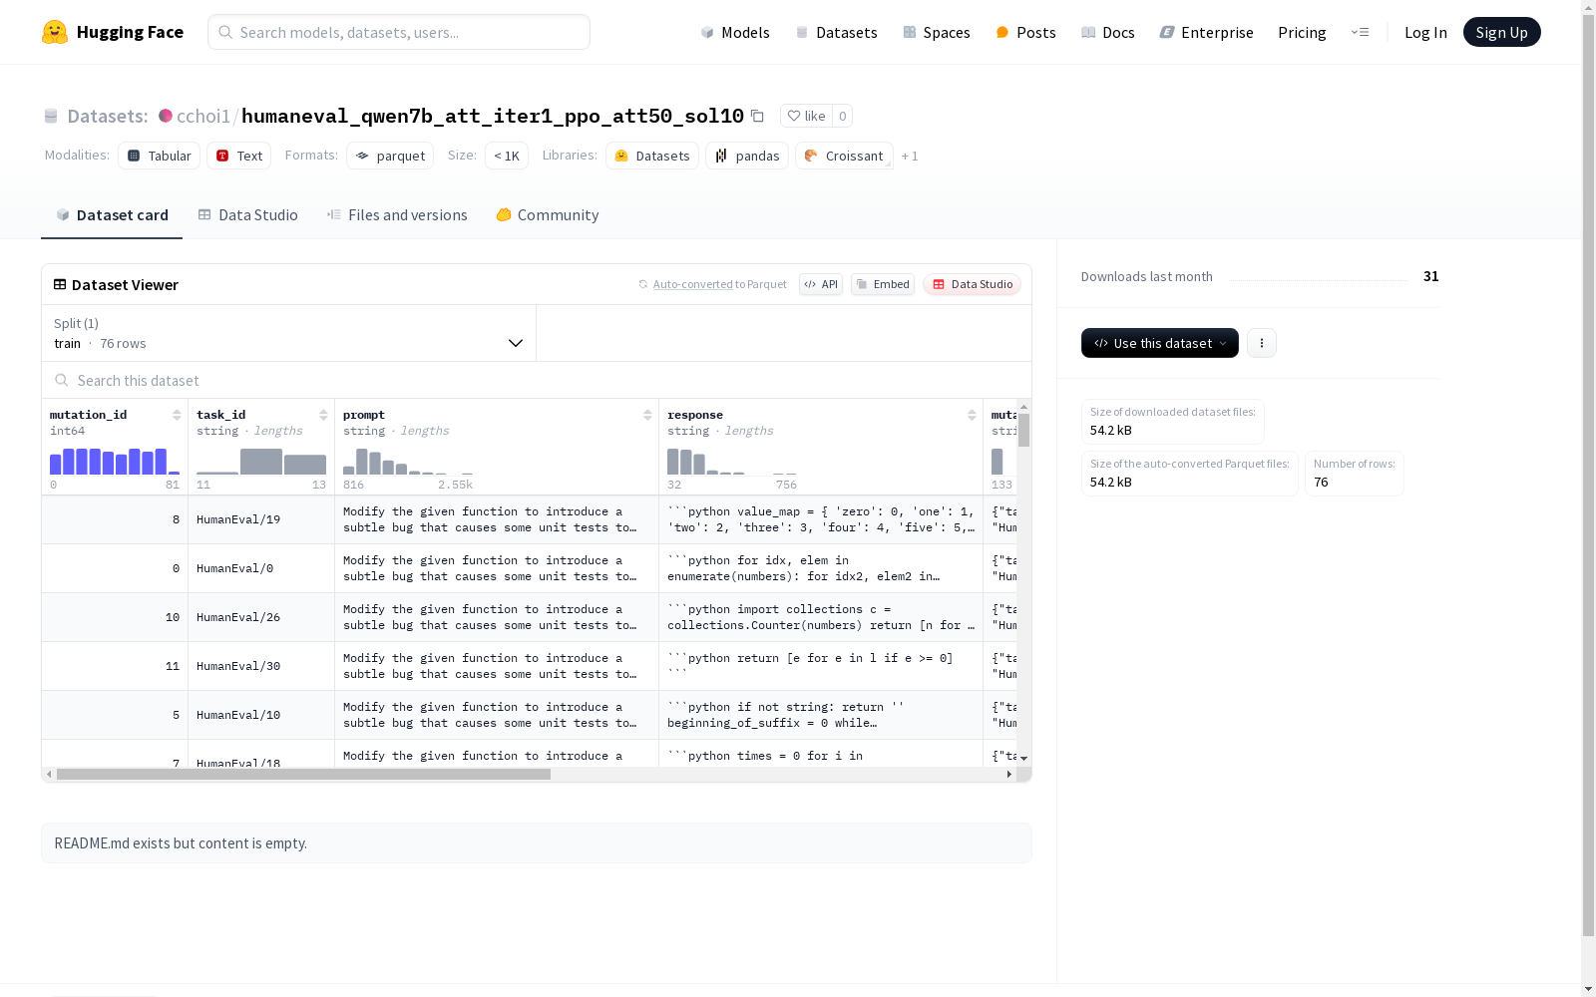Select the Text modality tag

pos(239,156)
